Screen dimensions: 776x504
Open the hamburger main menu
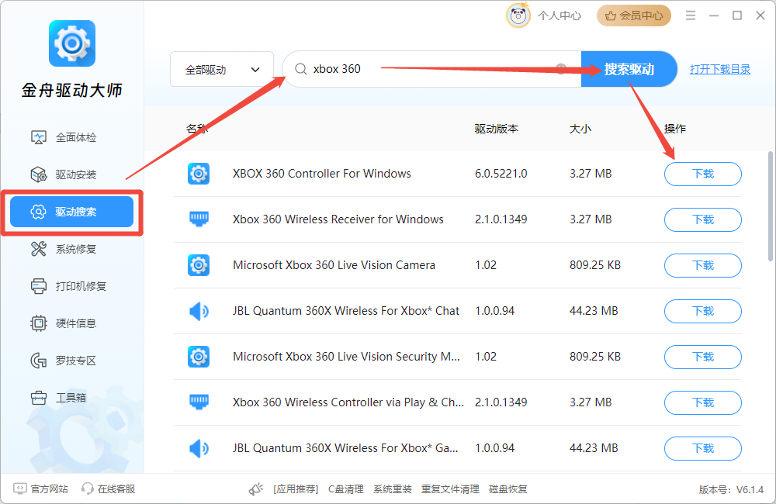click(691, 16)
